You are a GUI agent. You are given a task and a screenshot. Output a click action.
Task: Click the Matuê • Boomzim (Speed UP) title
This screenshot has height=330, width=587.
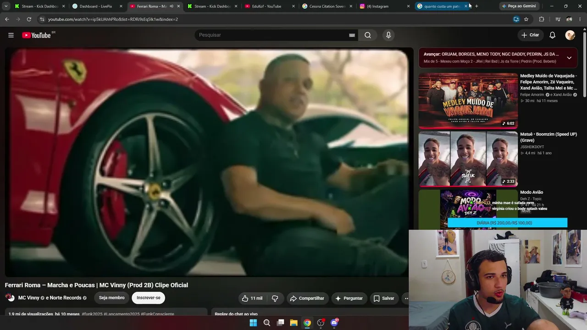(x=548, y=137)
